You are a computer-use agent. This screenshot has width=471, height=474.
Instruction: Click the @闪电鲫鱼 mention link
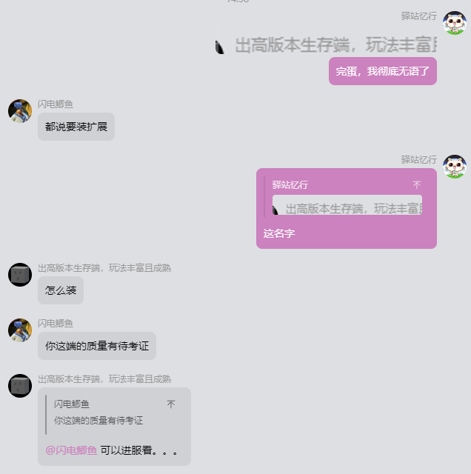tap(71, 450)
